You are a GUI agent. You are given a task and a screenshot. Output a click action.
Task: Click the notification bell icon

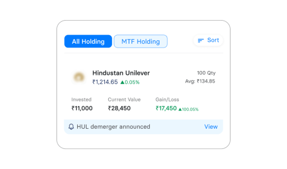[x=71, y=127]
